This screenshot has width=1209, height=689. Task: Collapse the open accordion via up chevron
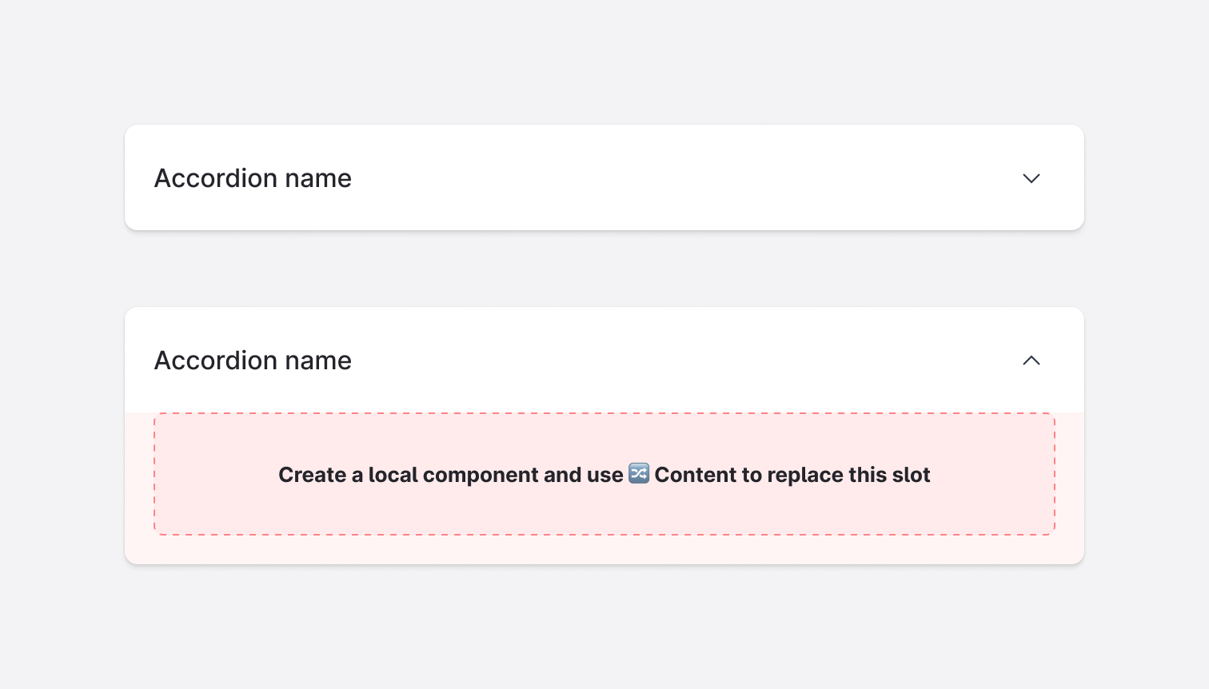coord(1031,360)
